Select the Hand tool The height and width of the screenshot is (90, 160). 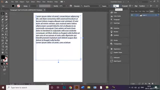point(2,52)
